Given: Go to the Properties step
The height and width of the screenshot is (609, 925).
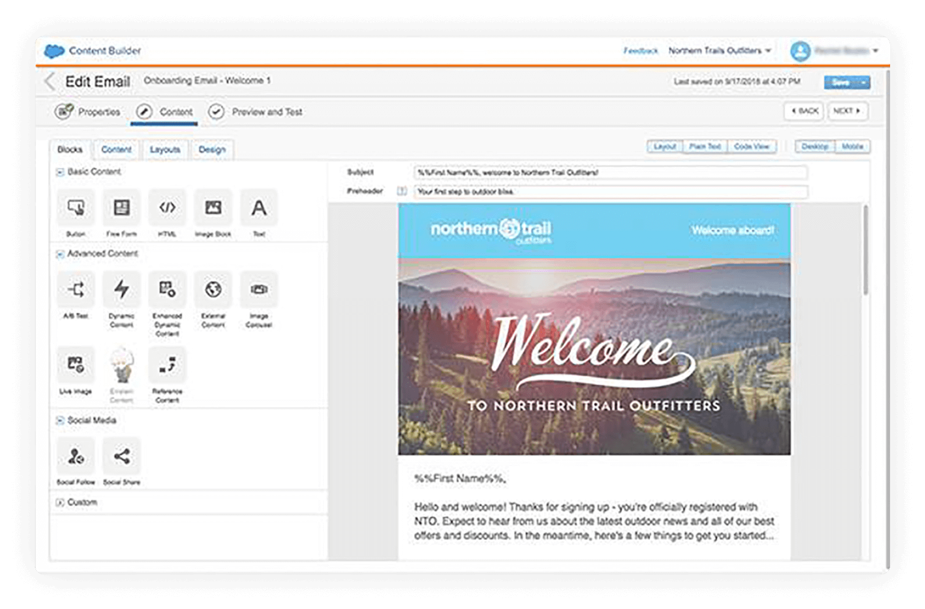Looking at the screenshot, I should point(88,112).
